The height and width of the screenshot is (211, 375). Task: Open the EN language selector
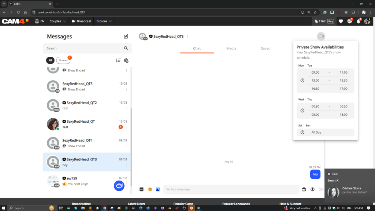[x=40, y=21]
